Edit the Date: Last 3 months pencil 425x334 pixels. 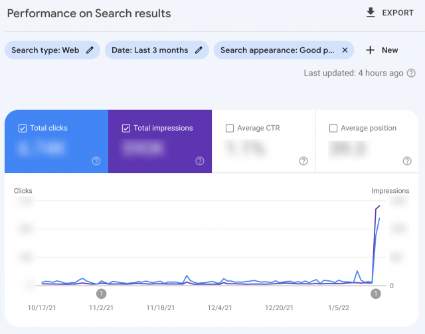click(199, 50)
